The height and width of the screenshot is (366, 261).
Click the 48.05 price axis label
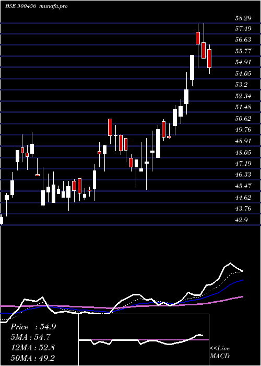(x=243, y=153)
